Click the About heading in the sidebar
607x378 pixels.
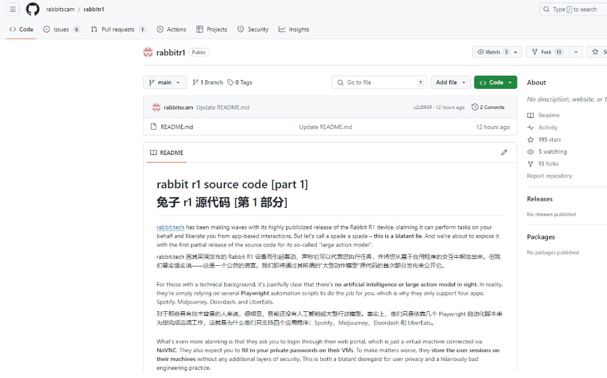click(x=536, y=83)
